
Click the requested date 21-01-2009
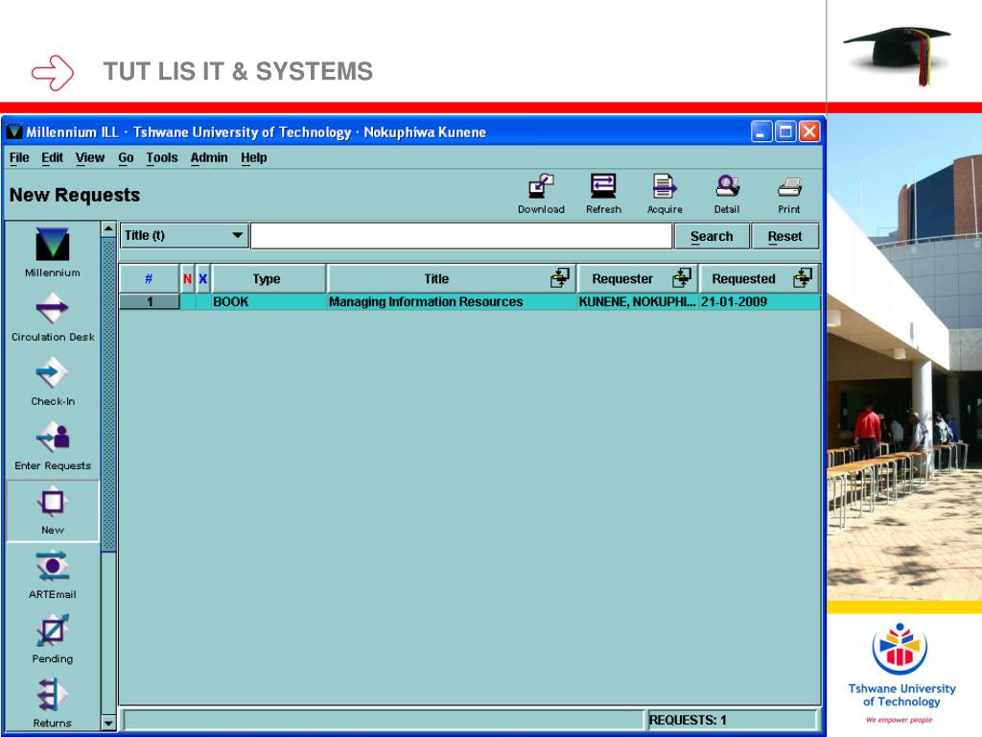tap(734, 301)
